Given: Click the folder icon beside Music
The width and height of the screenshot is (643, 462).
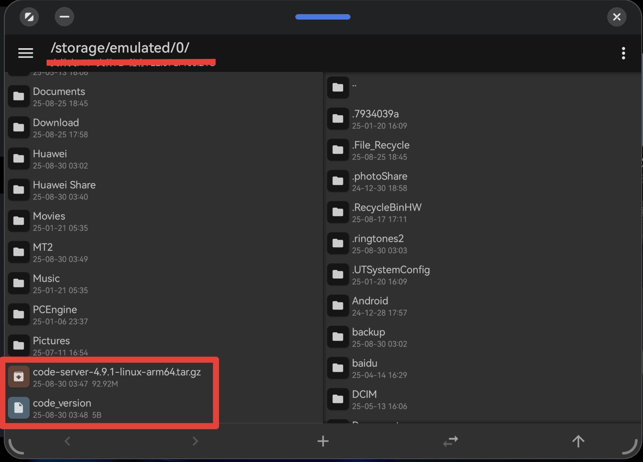Looking at the screenshot, I should [19, 283].
